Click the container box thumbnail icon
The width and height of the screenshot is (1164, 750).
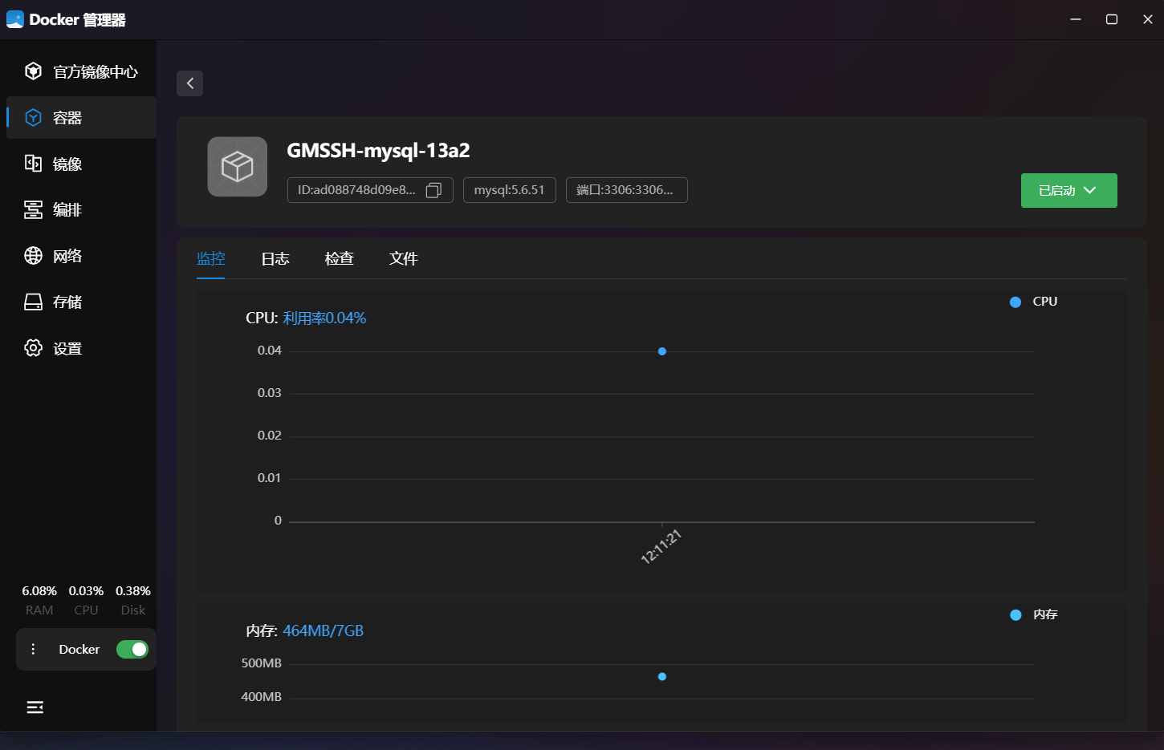(238, 167)
